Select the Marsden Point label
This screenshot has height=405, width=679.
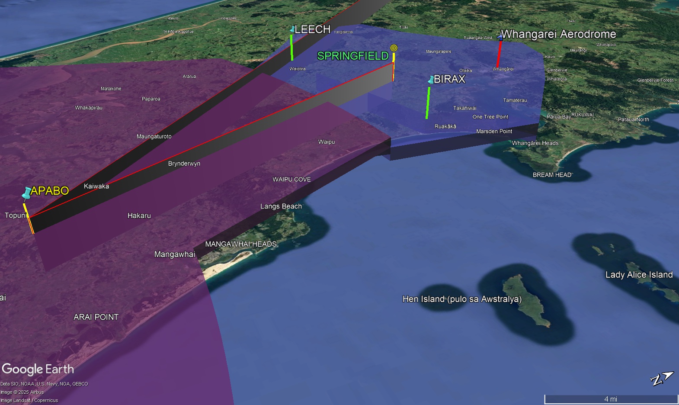tap(494, 132)
